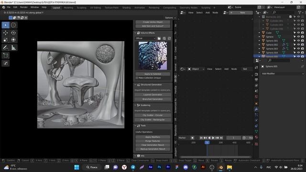Click City Scatter - Circular button
The image size is (306, 172).
pos(153,115)
